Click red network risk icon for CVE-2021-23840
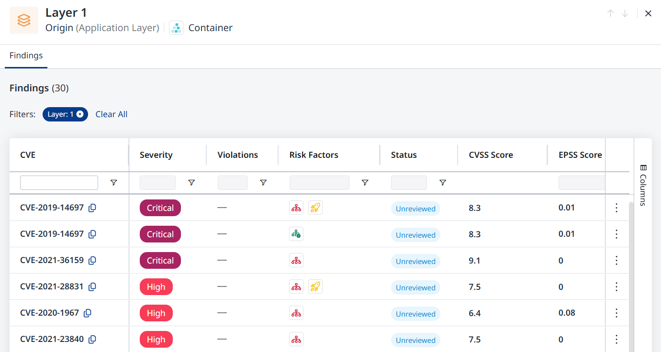 (x=296, y=340)
